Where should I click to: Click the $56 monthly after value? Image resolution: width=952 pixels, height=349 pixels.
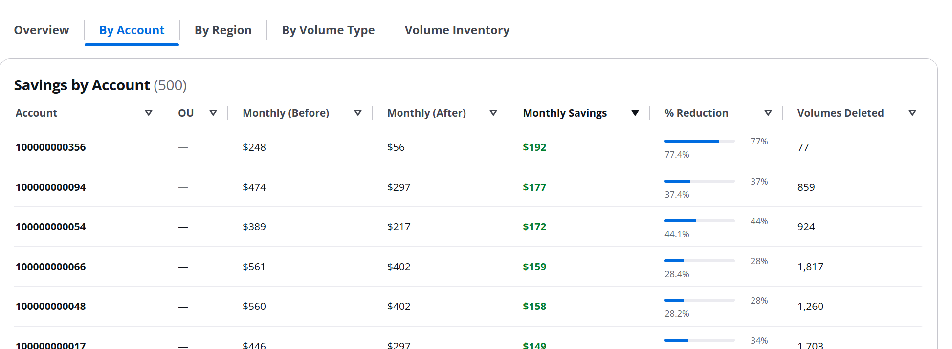pyautogui.click(x=396, y=147)
